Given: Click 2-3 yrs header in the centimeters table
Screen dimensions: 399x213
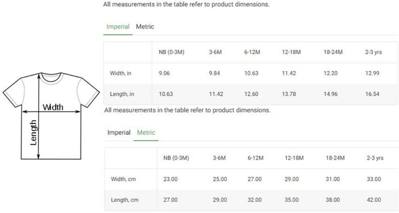Looking at the screenshot, I should click(375, 158).
